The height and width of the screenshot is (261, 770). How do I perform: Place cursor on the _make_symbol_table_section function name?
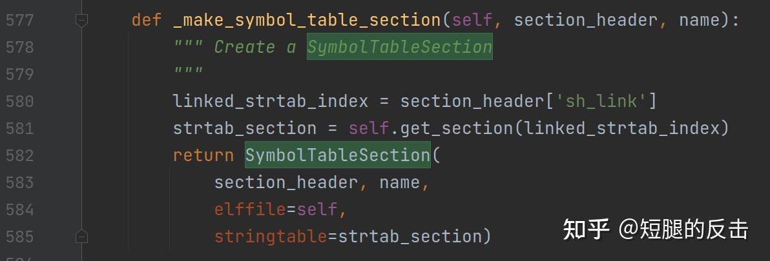point(307,21)
